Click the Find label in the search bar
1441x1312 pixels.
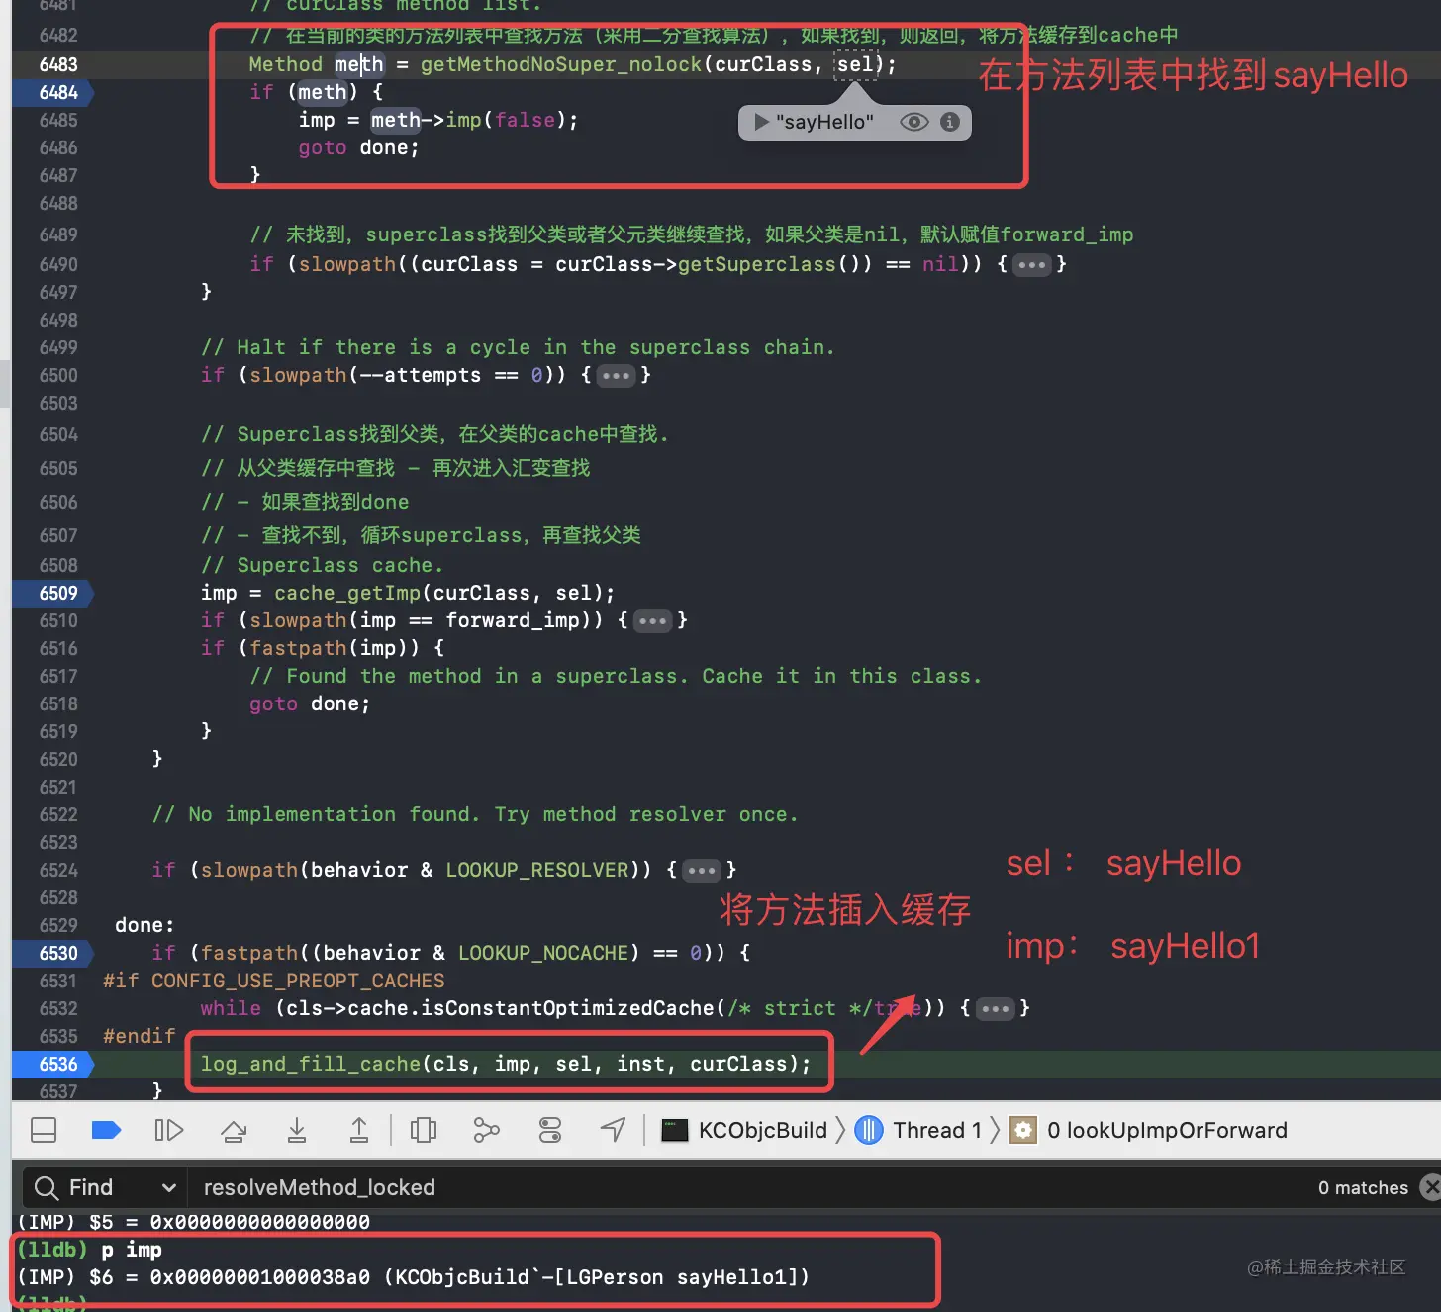[x=91, y=1187]
